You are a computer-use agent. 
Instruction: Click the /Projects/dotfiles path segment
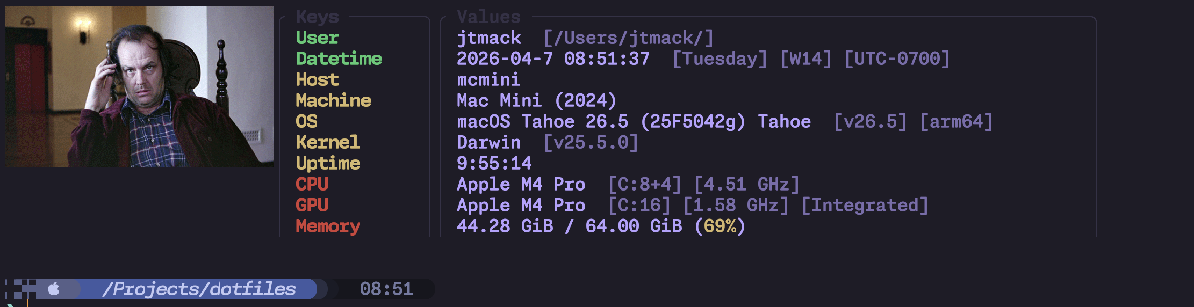tap(199, 289)
